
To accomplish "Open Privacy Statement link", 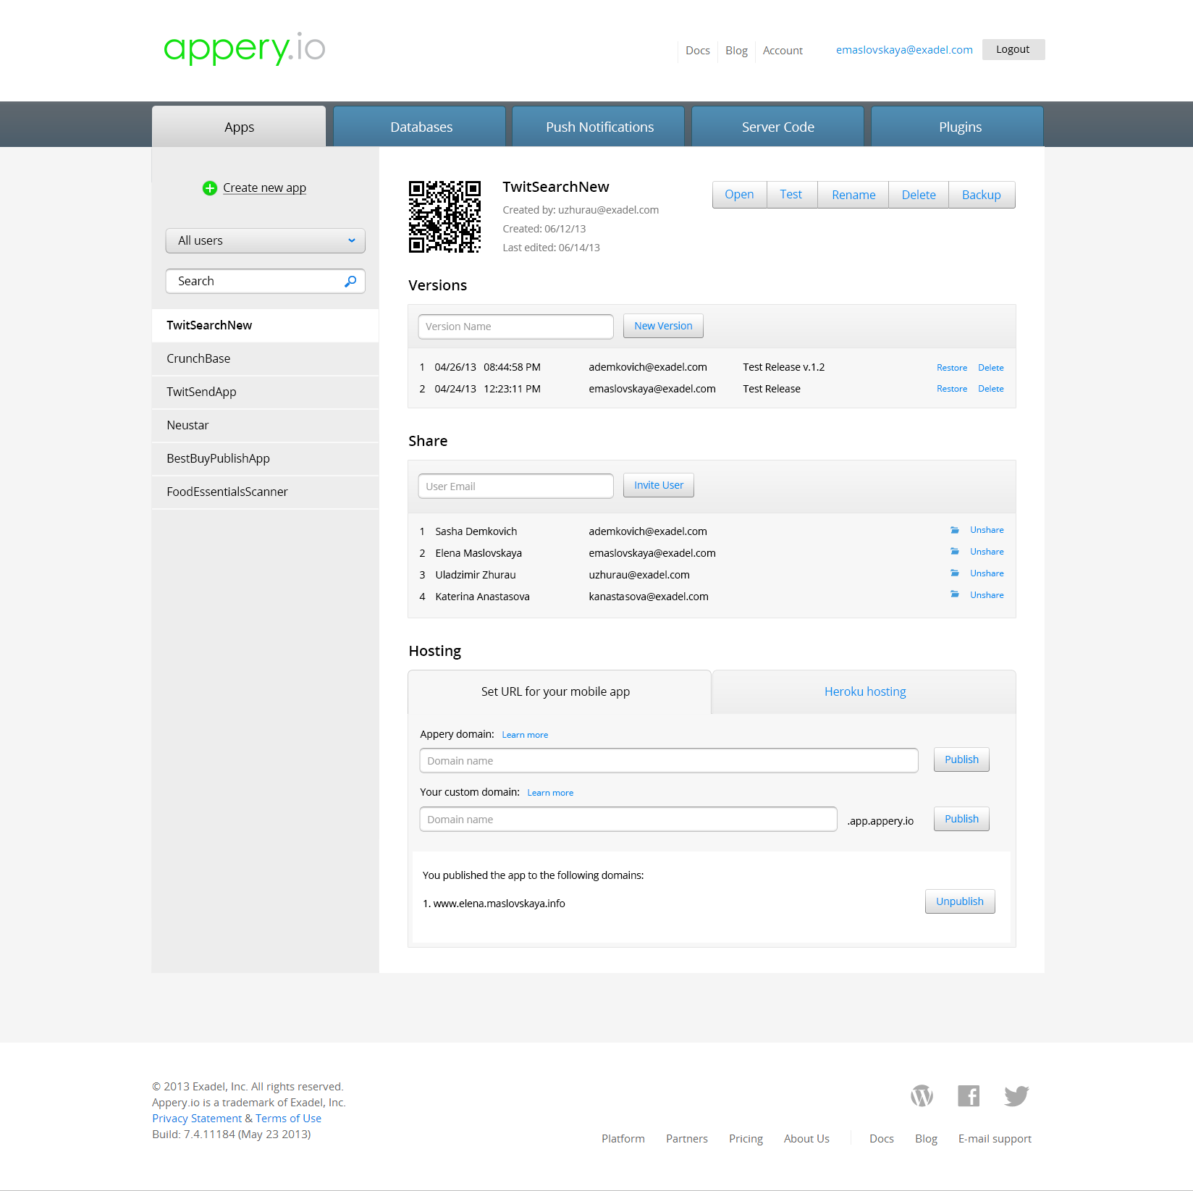I will click(197, 1119).
